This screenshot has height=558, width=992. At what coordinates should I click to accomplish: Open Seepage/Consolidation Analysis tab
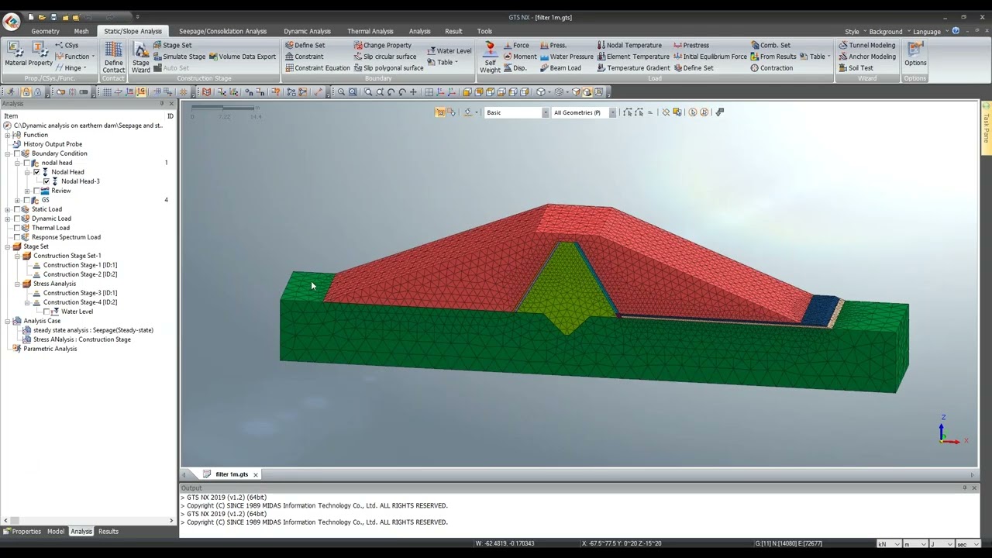pyautogui.click(x=222, y=31)
